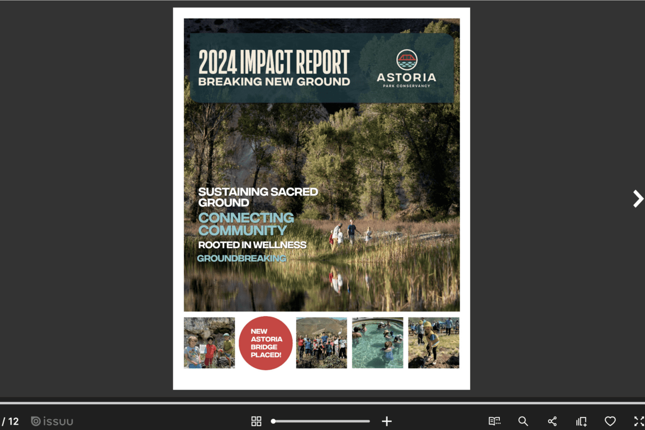Screen dimensions: 645x430
Task: Click 'SUSTAINING SACRED GROUND' heading
Action: tap(258, 197)
